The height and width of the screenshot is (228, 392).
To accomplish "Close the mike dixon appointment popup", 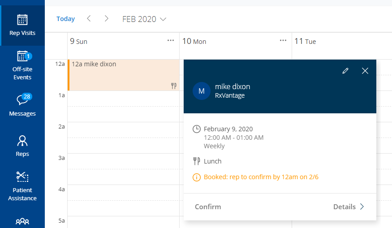I will (365, 71).
